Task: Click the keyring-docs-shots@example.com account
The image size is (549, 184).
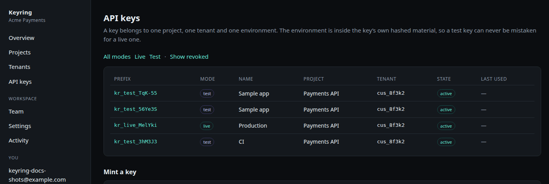Action: coord(37,175)
